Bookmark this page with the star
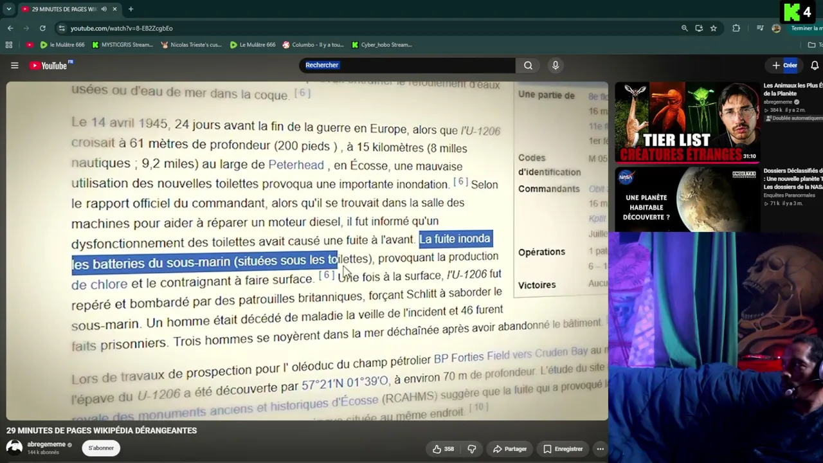The width and height of the screenshot is (823, 463). tap(714, 28)
